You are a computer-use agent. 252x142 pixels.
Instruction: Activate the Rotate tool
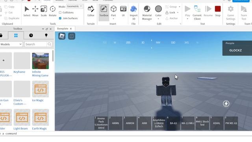click(52, 11)
